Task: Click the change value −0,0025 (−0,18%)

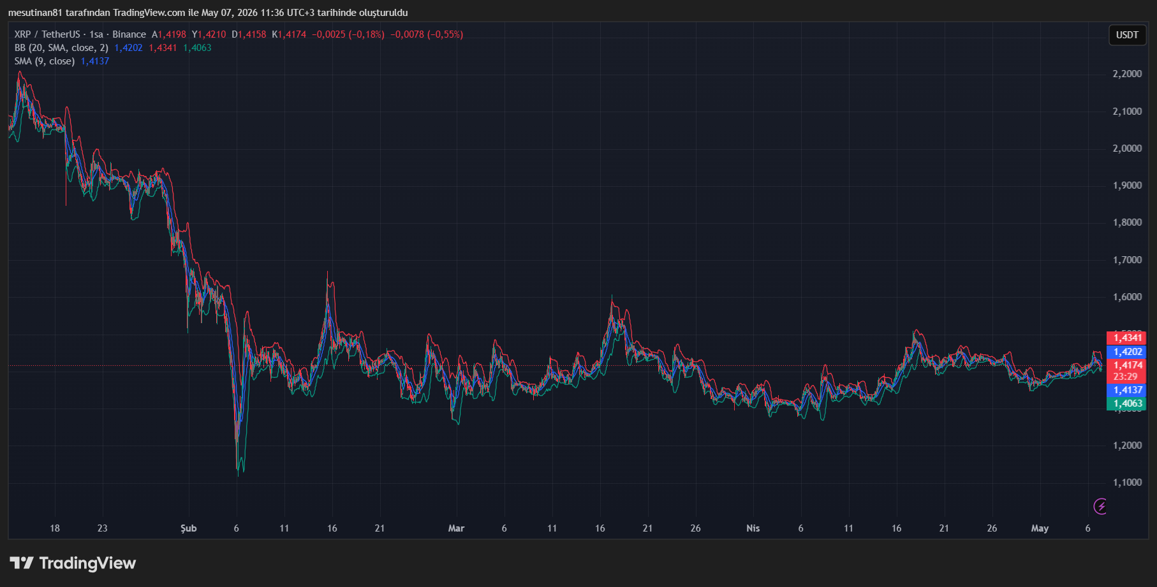Action: click(348, 34)
